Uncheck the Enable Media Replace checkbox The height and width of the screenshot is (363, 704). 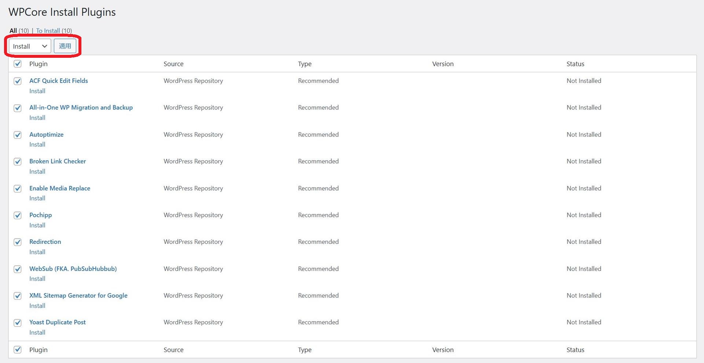18,189
